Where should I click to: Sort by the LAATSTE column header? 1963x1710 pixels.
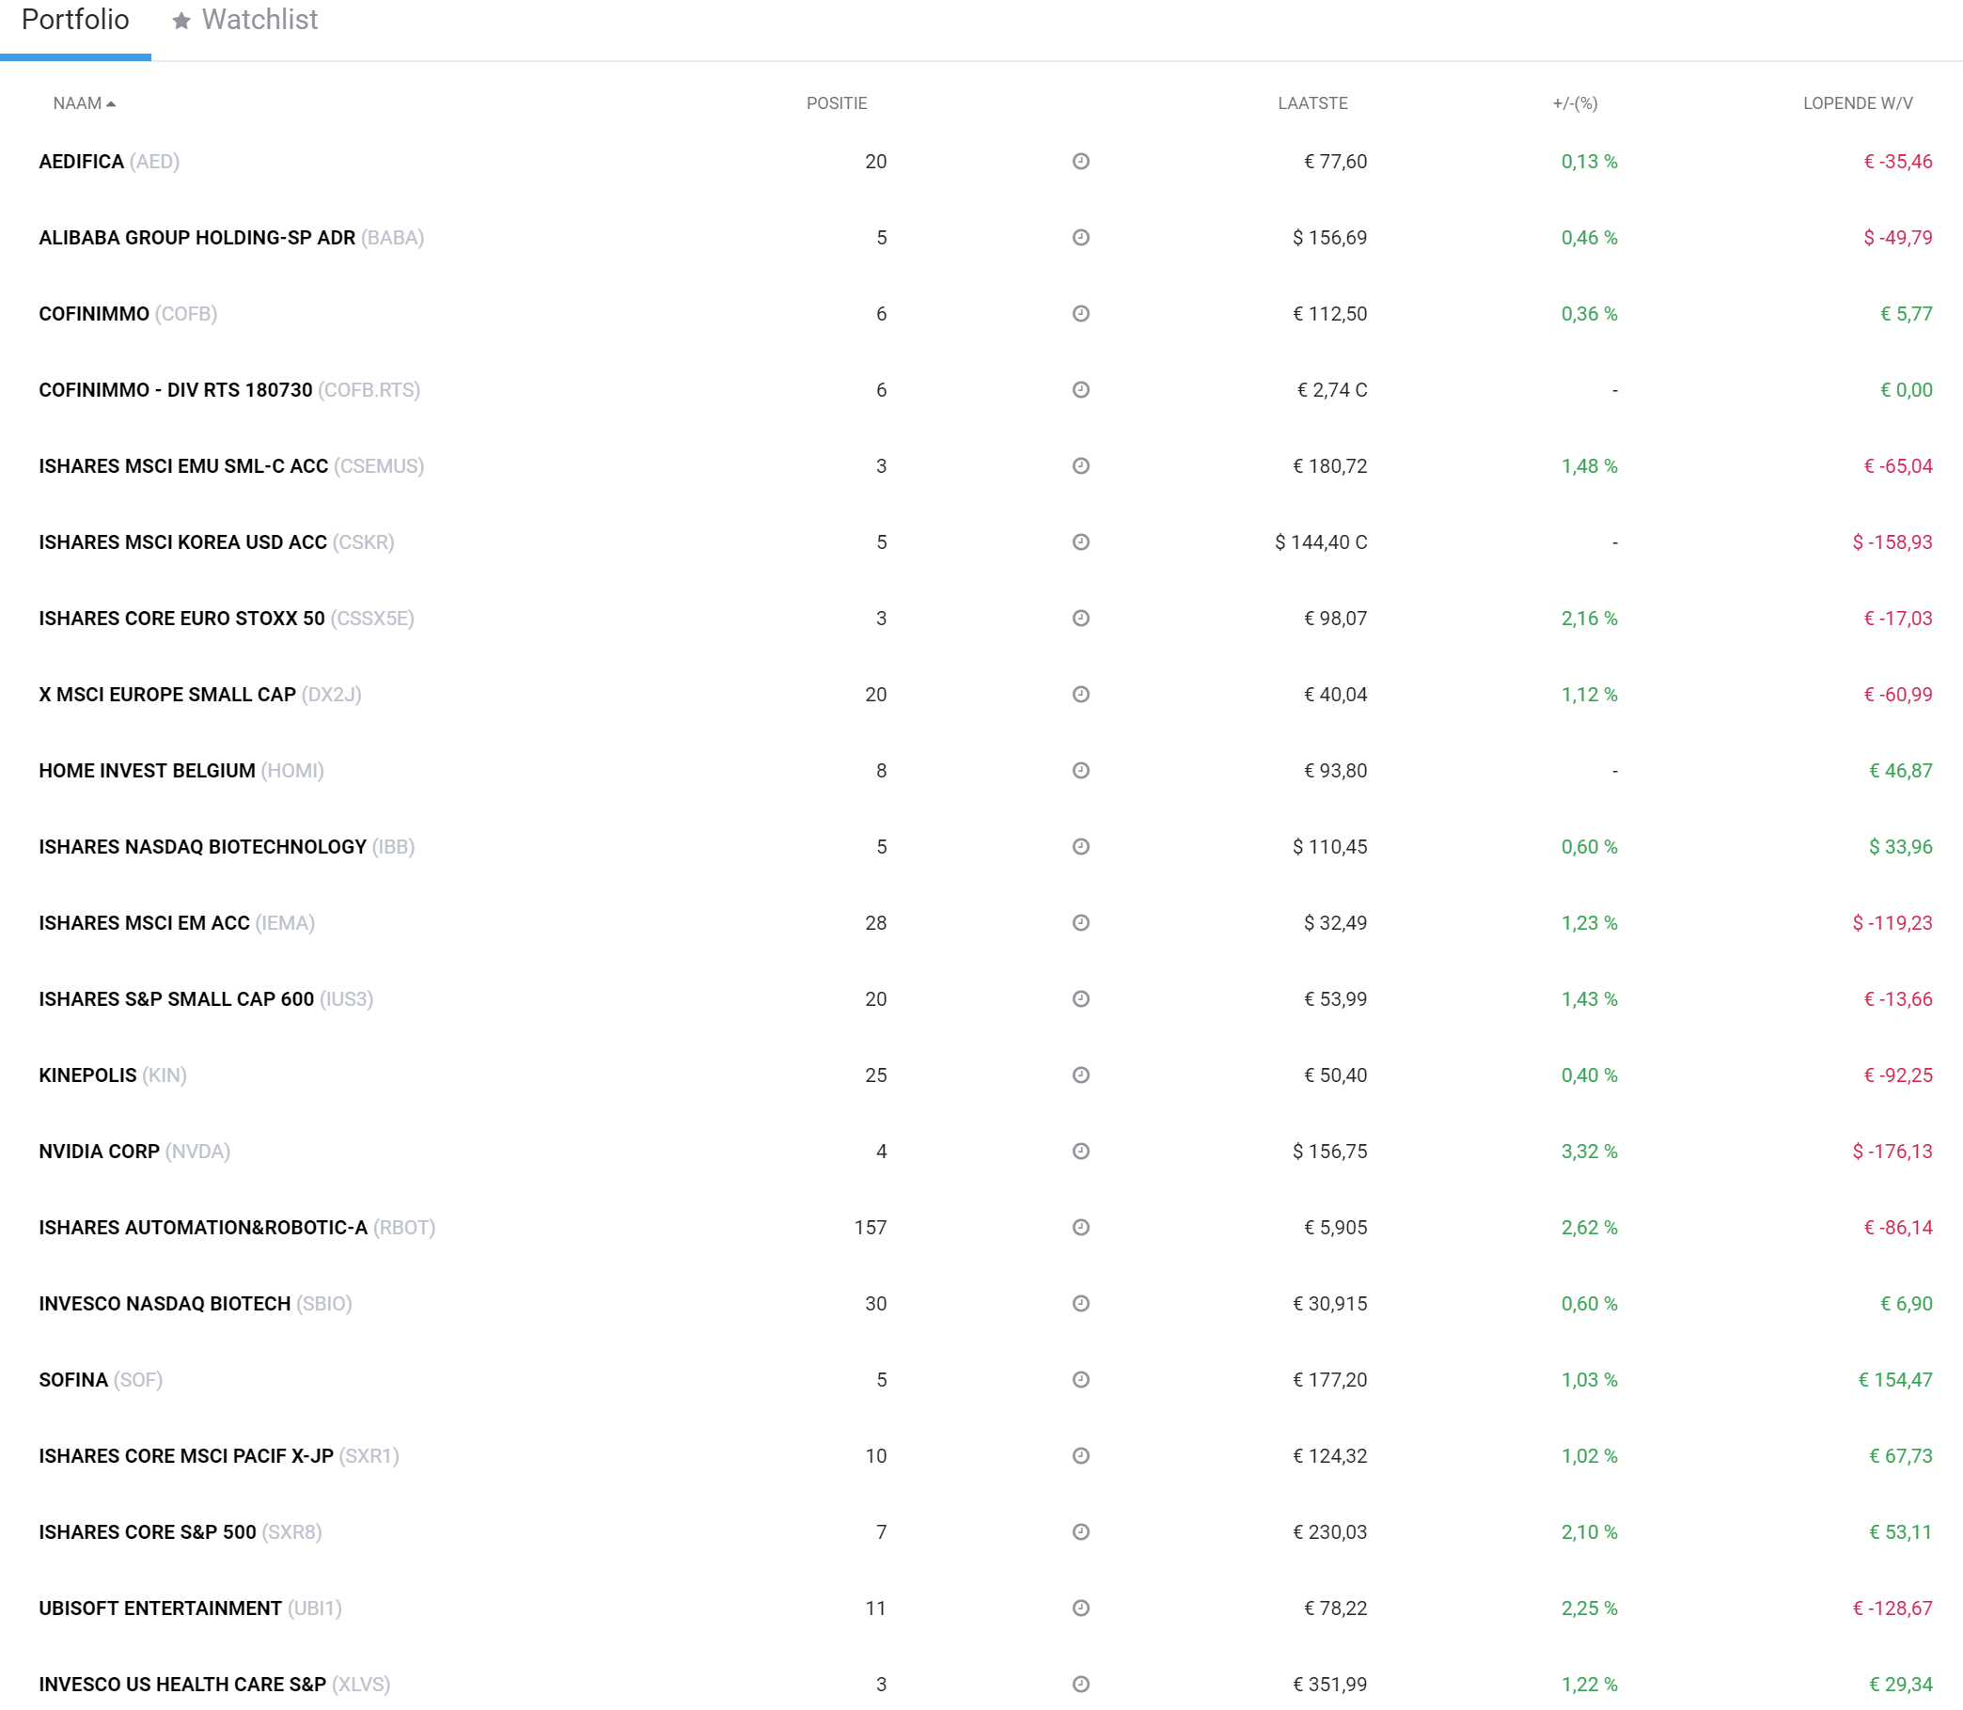(x=1312, y=103)
